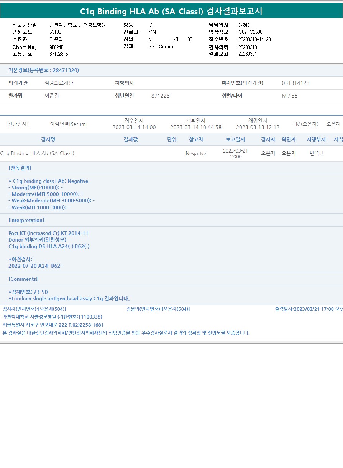This screenshot has height=468, width=343.
Task: Click the result report date '20230321'
Action: coord(248,54)
